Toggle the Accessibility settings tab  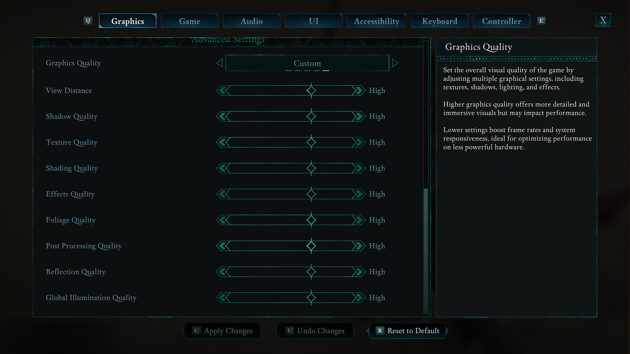376,20
